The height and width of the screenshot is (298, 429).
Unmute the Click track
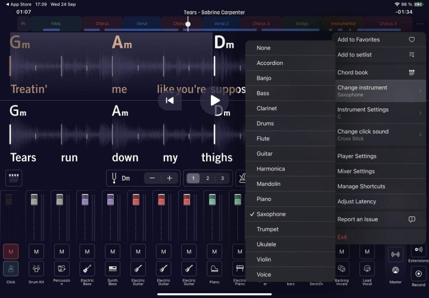pos(11,252)
